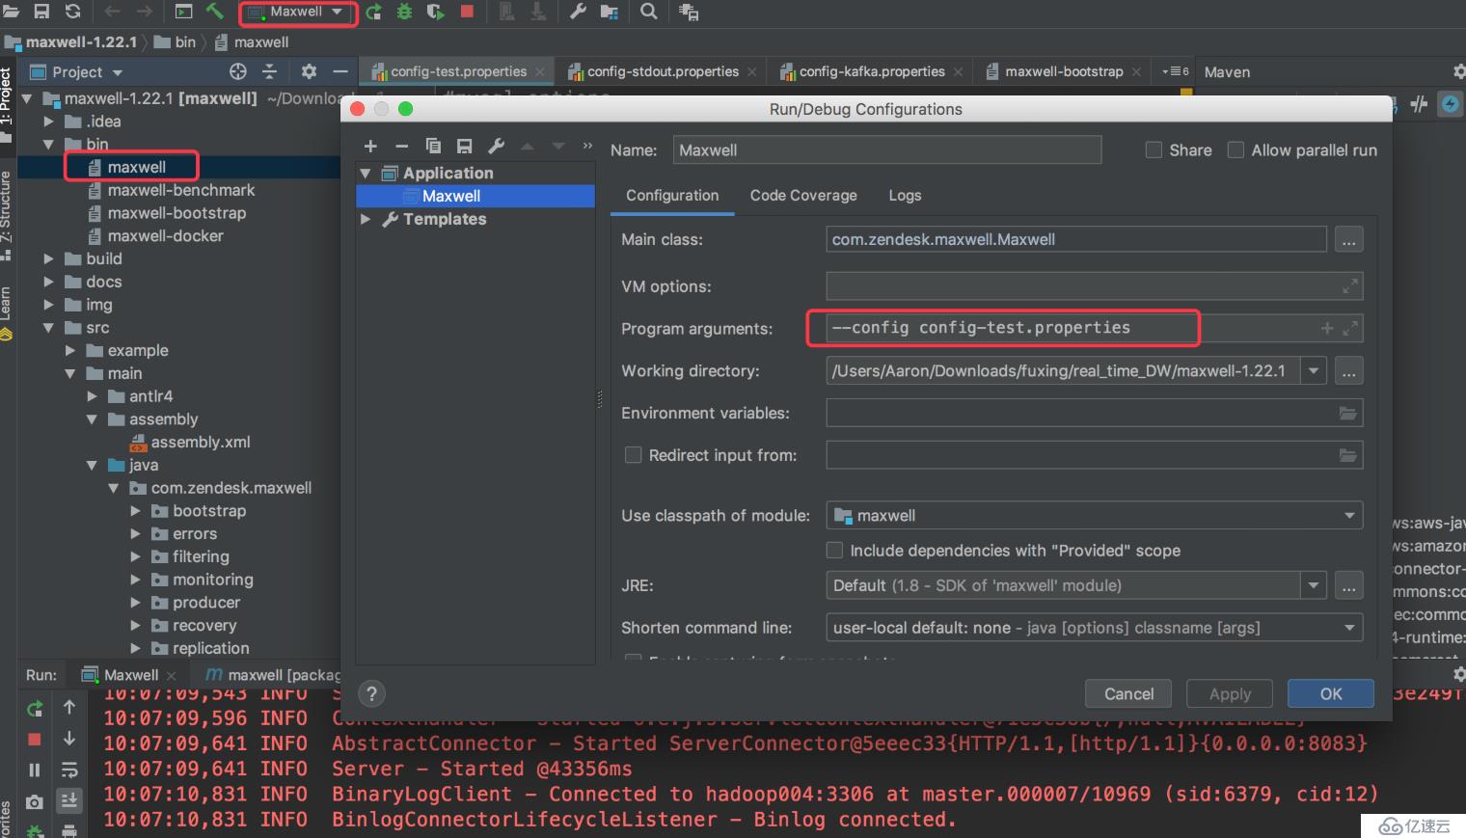Viewport: 1466px width, 838px height.
Task: Expand the Templates tree node
Action: 366,219
